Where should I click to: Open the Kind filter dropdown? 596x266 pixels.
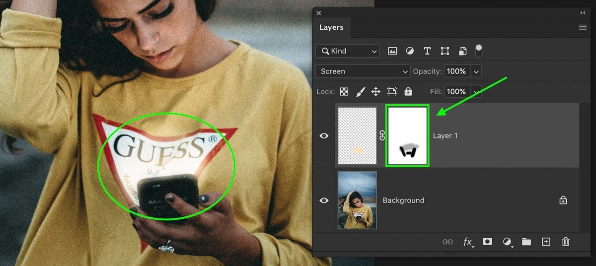(347, 51)
